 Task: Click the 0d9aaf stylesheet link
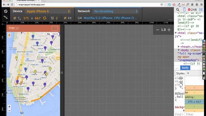pyautogui.click(x=180, y=93)
